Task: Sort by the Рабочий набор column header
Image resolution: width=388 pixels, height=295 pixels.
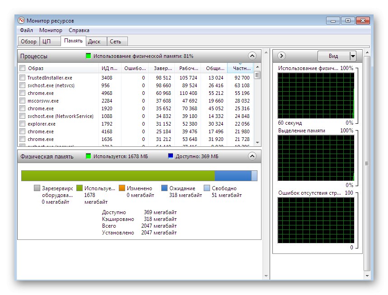Action: pos(188,68)
